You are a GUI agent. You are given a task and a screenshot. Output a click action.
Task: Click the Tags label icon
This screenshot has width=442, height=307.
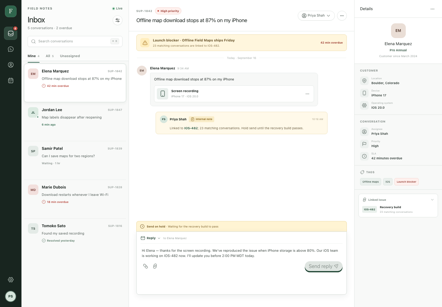pyautogui.click(x=362, y=172)
